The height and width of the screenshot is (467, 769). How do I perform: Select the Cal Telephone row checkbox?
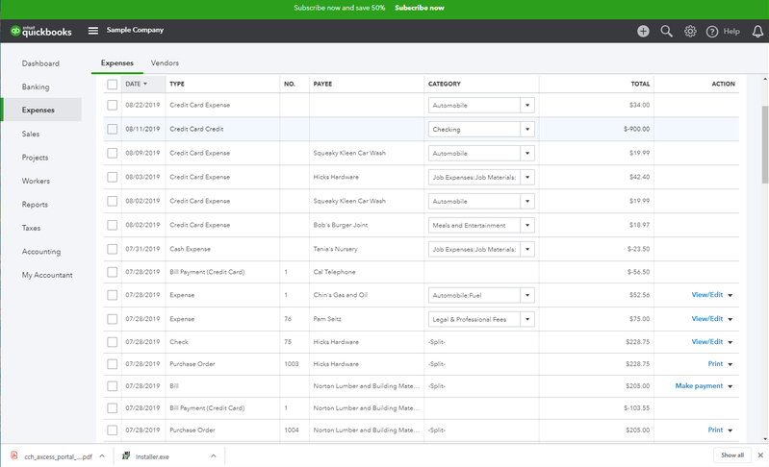pyautogui.click(x=112, y=272)
